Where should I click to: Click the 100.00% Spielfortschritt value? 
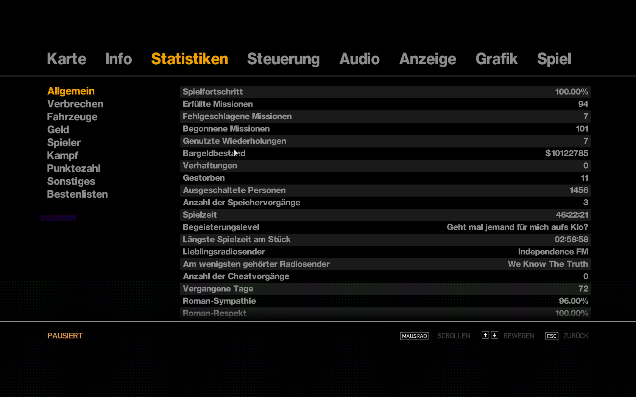[572, 92]
